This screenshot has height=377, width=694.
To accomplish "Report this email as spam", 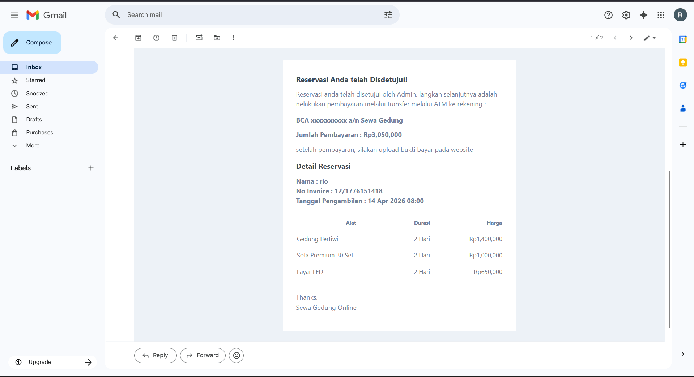I will (x=156, y=38).
